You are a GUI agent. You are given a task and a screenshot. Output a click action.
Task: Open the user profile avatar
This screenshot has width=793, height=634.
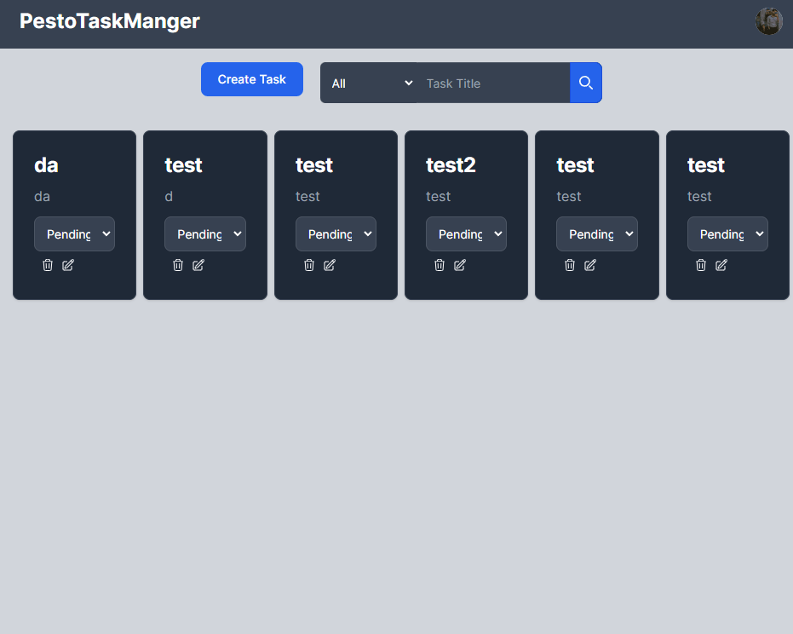[768, 21]
